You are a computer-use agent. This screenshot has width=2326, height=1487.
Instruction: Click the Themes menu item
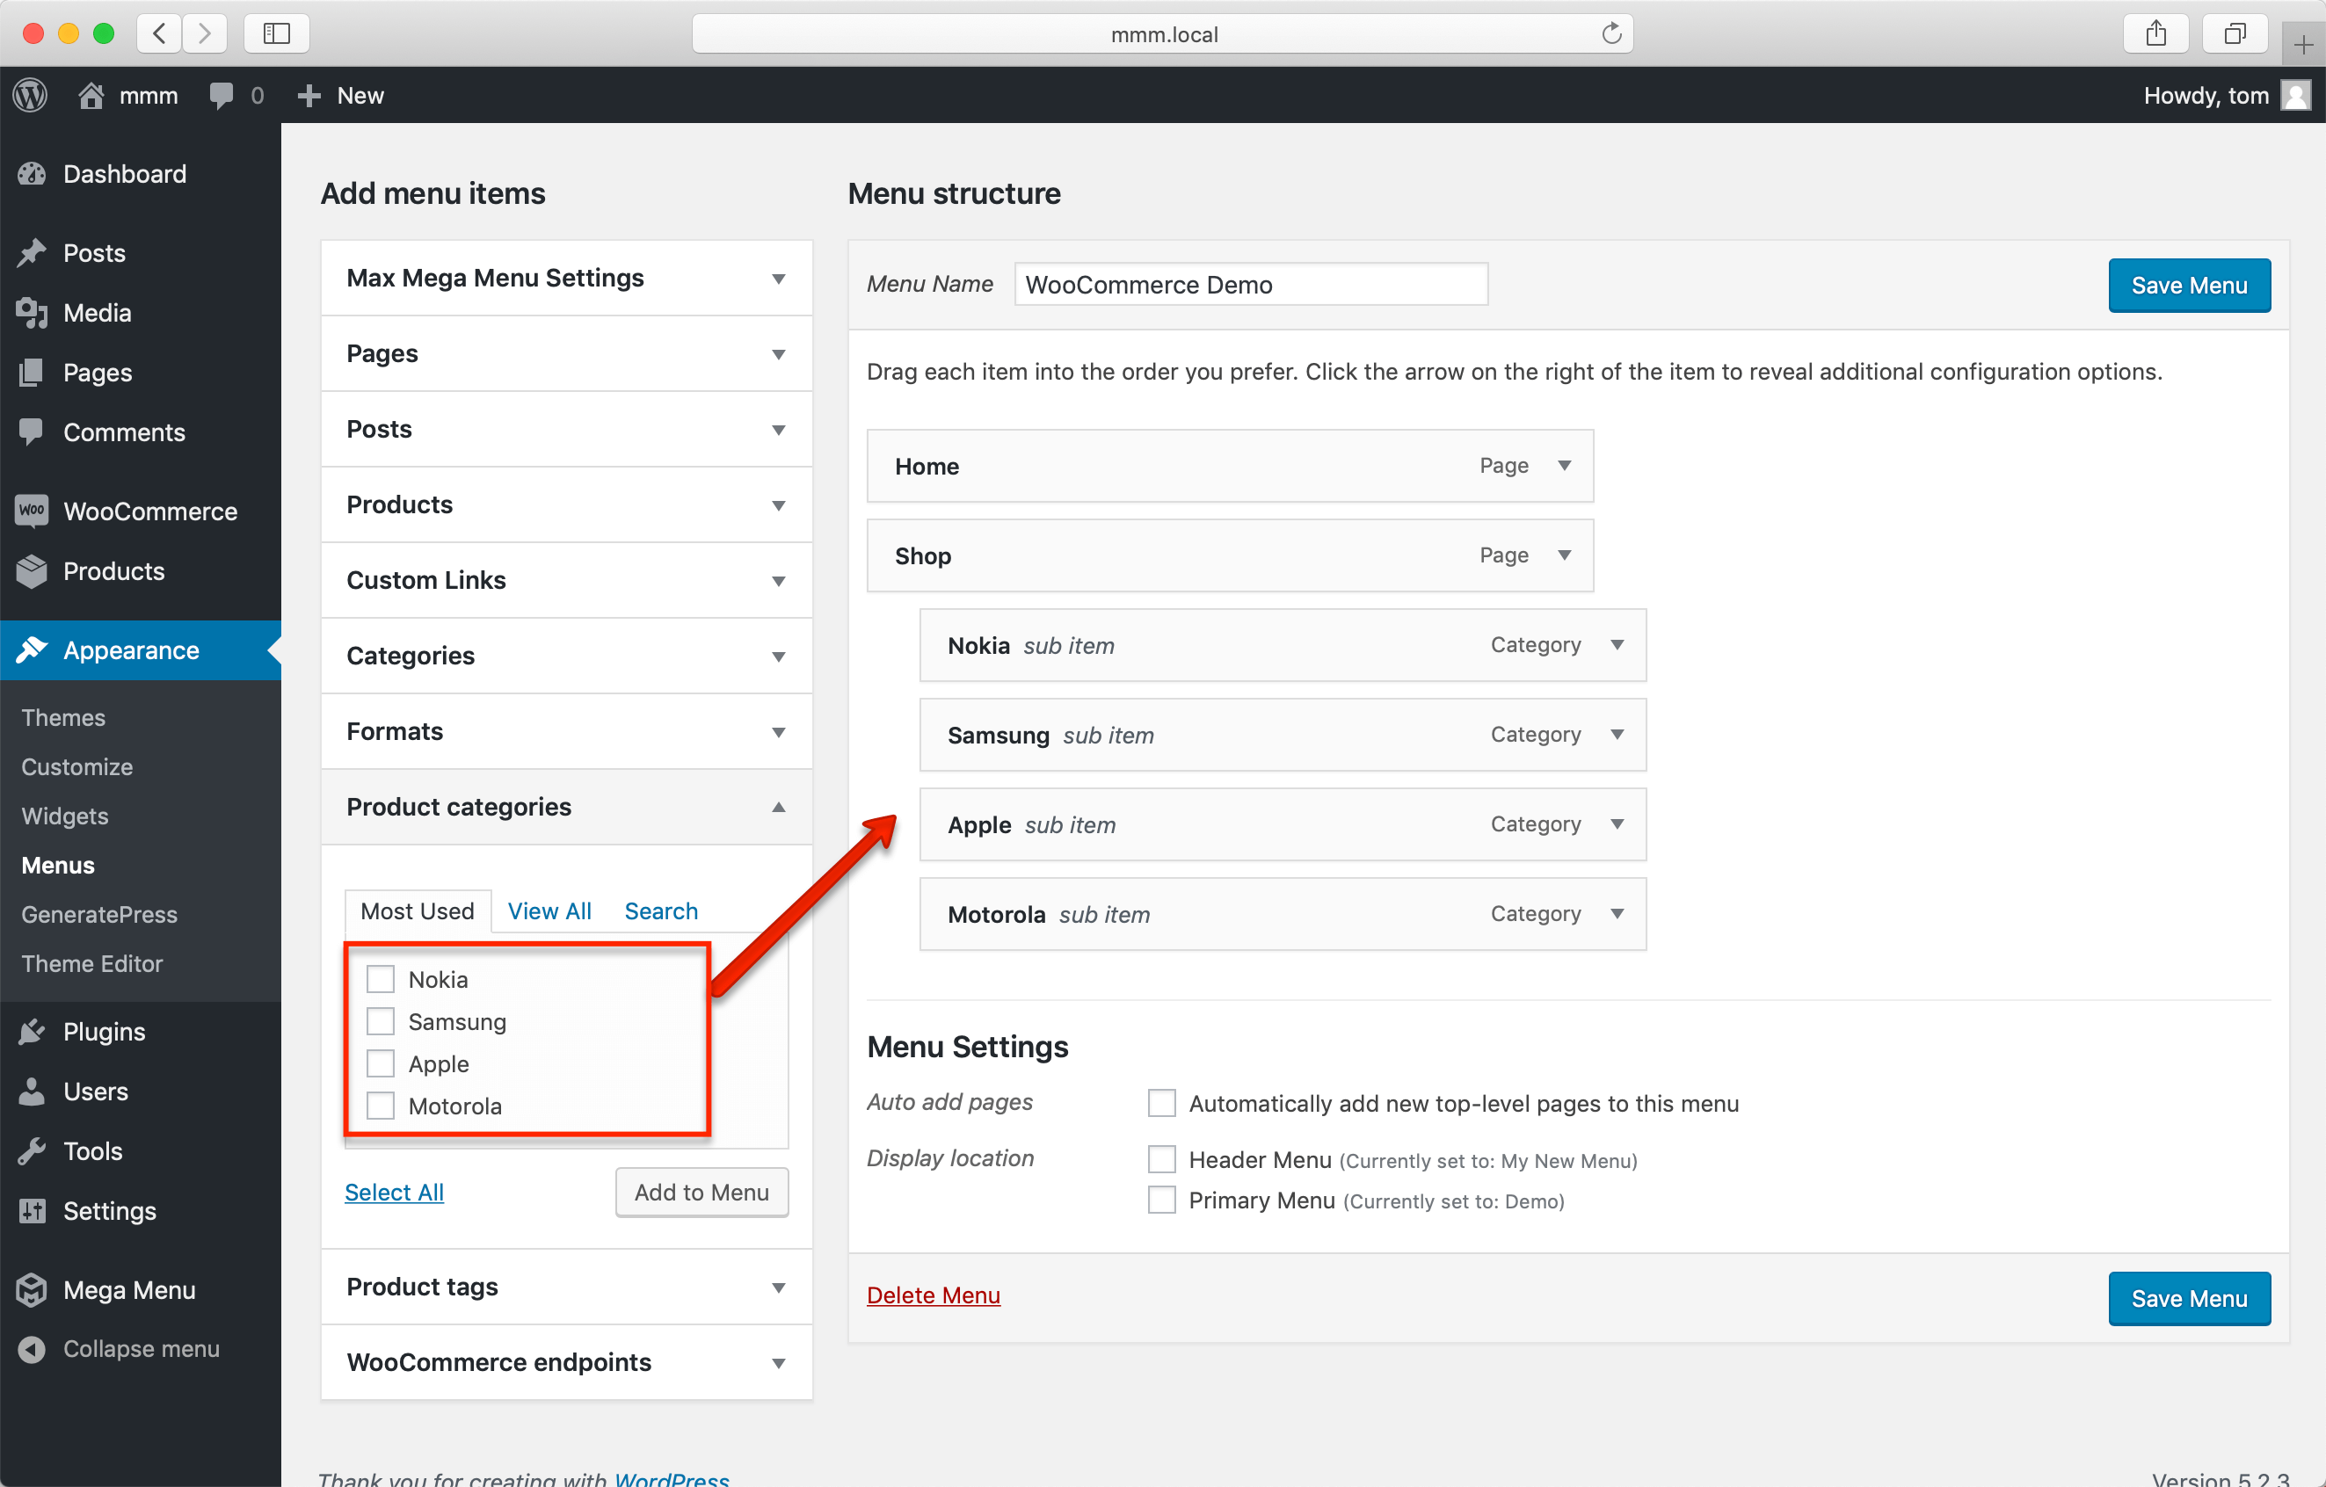click(62, 717)
